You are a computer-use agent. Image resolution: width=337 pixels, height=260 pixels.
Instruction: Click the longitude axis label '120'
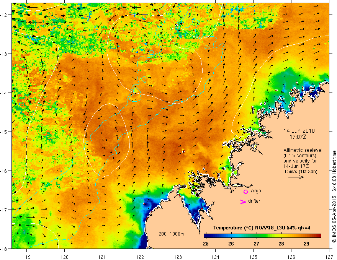coord(64,257)
